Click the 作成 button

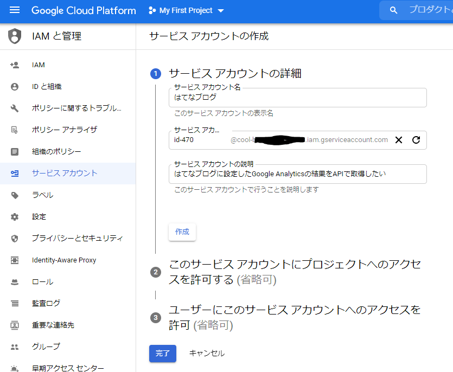[x=182, y=232]
